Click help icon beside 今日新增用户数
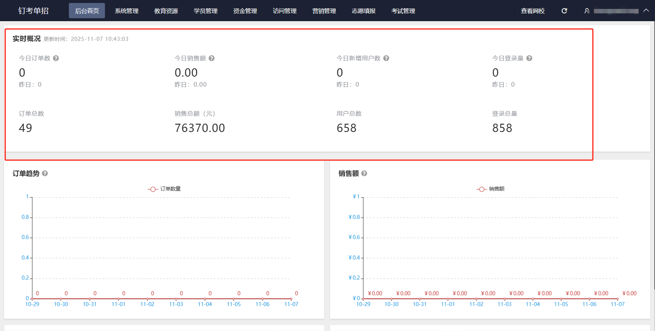The image size is (655, 331). [386, 58]
